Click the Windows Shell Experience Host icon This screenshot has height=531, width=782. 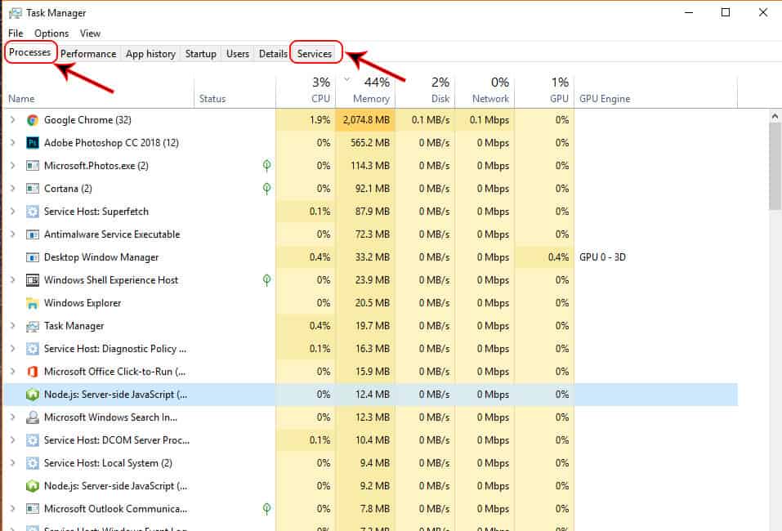33,280
